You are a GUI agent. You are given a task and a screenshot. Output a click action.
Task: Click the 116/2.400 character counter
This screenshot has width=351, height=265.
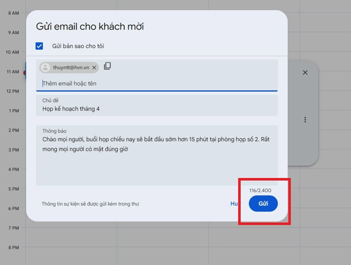pyautogui.click(x=260, y=190)
